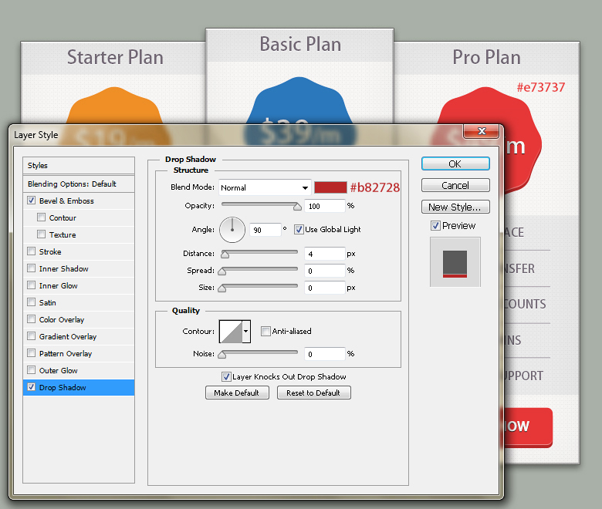This screenshot has height=509, width=602.
Task: Open the New Style dialog
Action: pyautogui.click(x=455, y=207)
